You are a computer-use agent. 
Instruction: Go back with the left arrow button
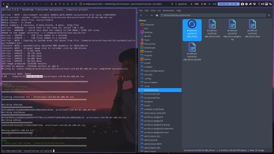(141, 15)
